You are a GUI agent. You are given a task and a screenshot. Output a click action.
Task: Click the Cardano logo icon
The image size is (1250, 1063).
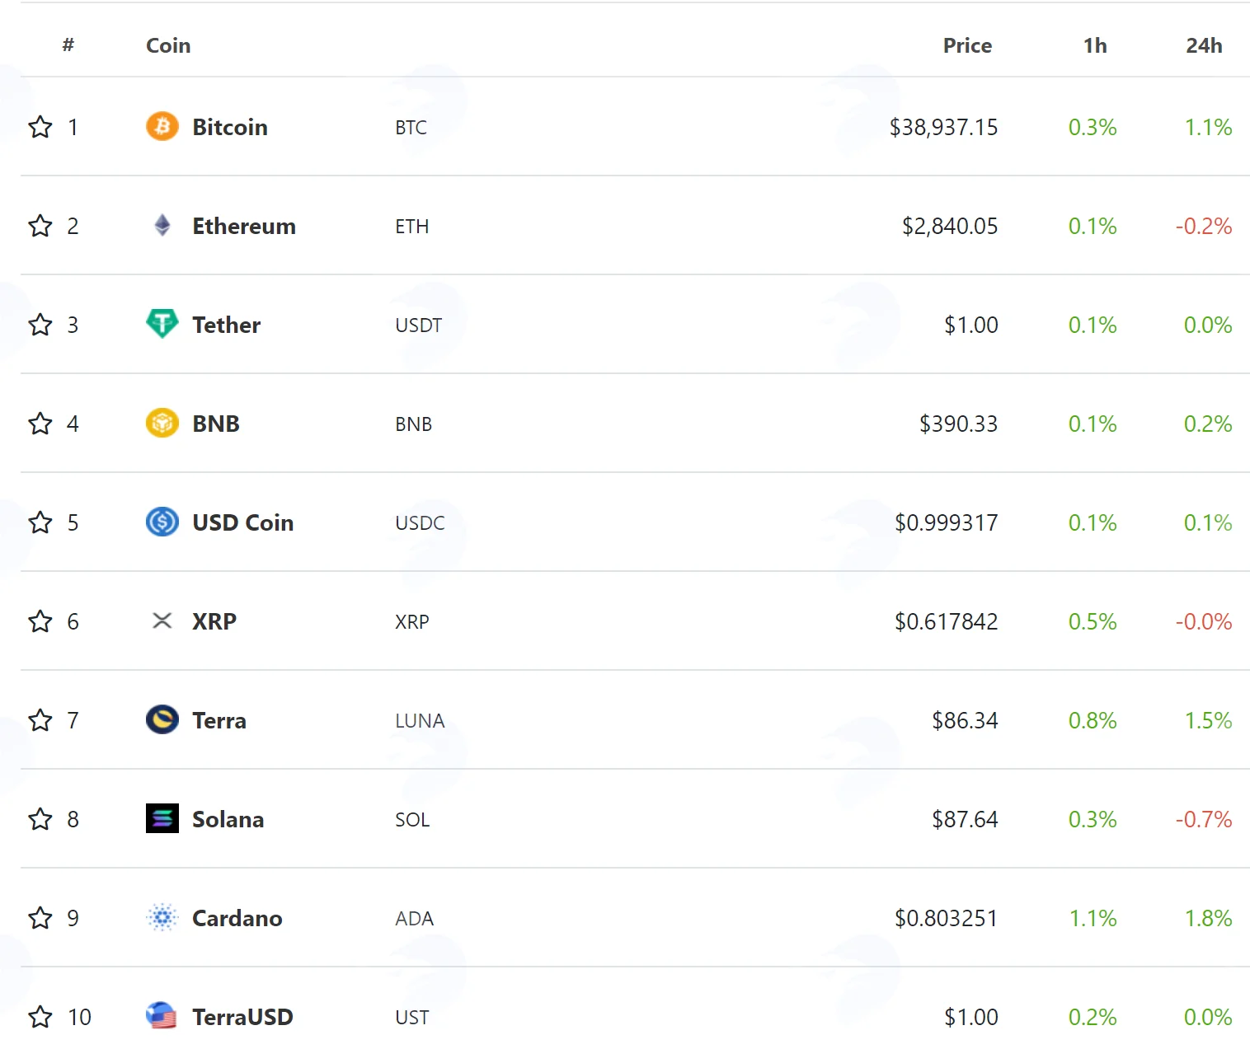click(x=162, y=918)
